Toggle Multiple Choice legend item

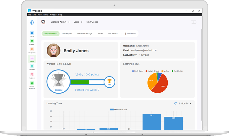(x=152, y=71)
